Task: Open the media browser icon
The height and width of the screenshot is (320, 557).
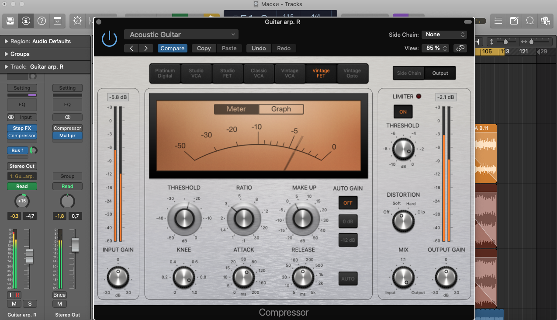Action: (545, 21)
